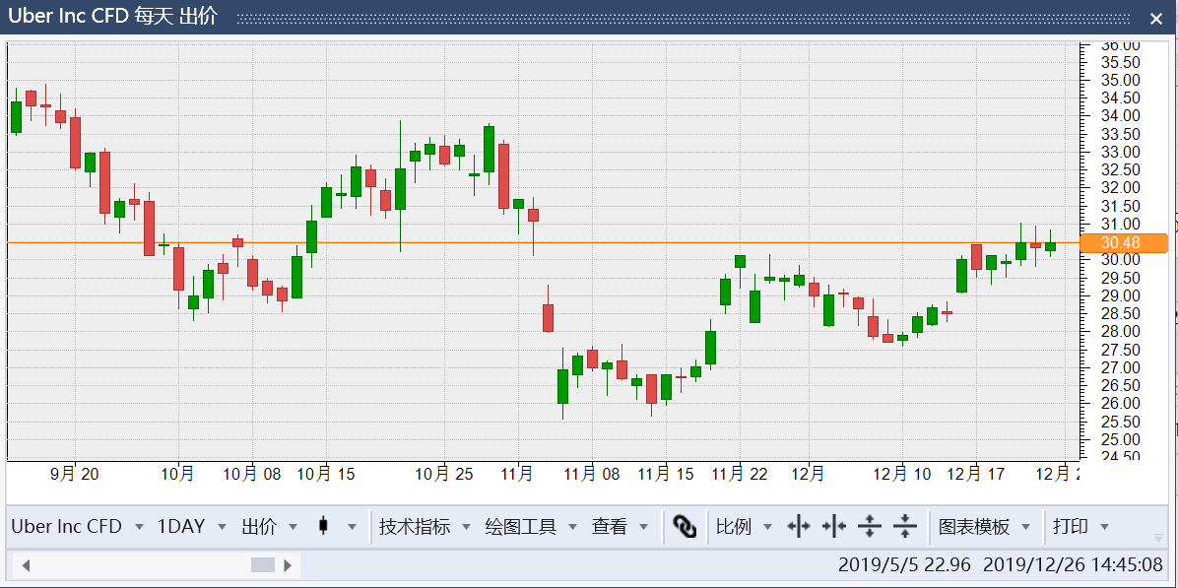Image resolution: width=1178 pixels, height=588 pixels.
Task: Click the scrollbar right arrow
Action: pos(288,565)
